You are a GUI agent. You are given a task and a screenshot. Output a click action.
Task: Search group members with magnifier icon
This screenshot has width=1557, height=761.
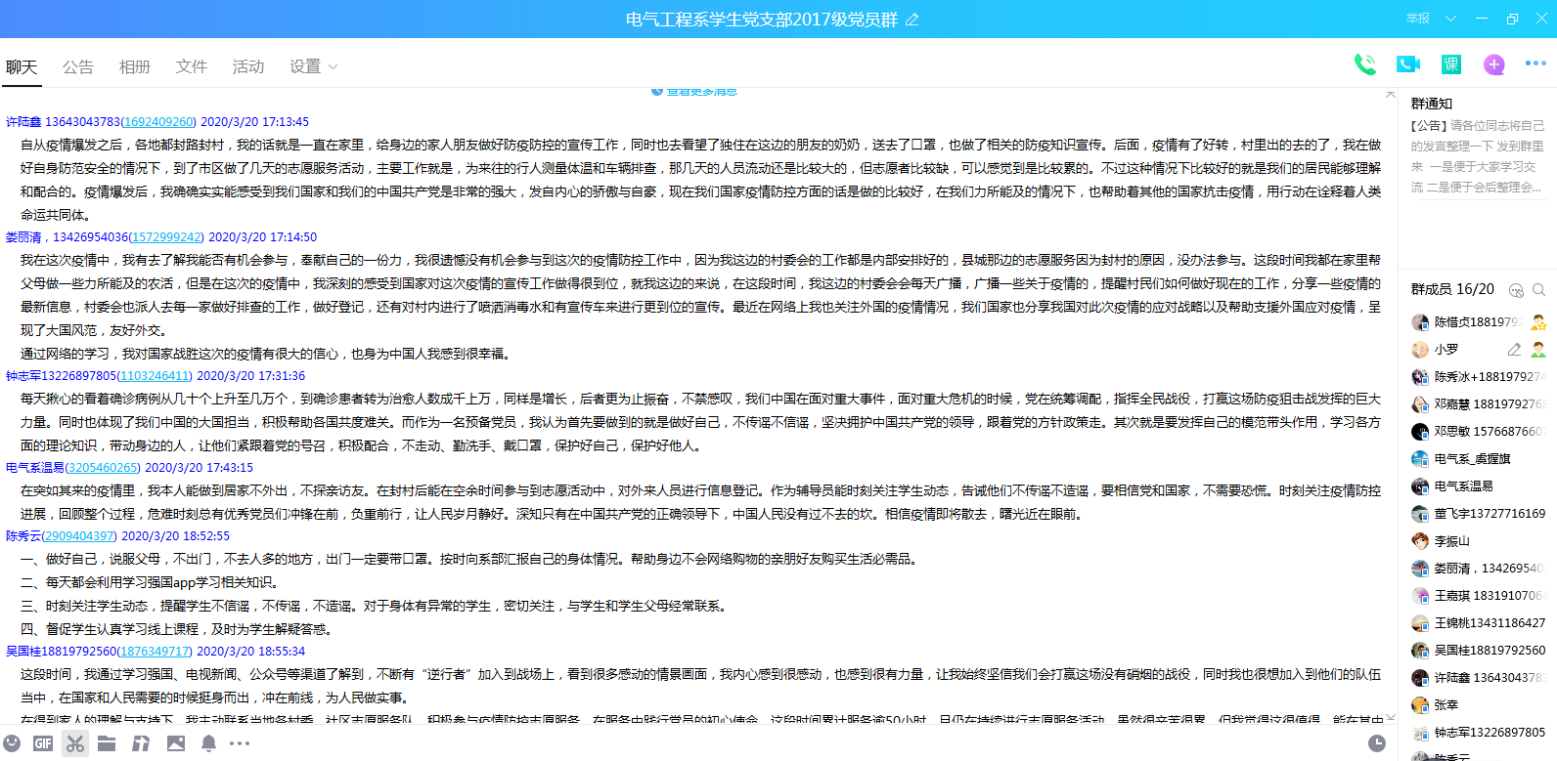tap(1538, 290)
